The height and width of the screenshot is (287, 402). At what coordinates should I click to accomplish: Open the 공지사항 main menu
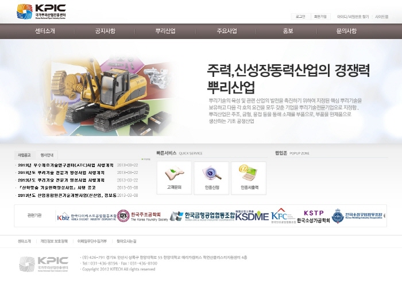105,31
